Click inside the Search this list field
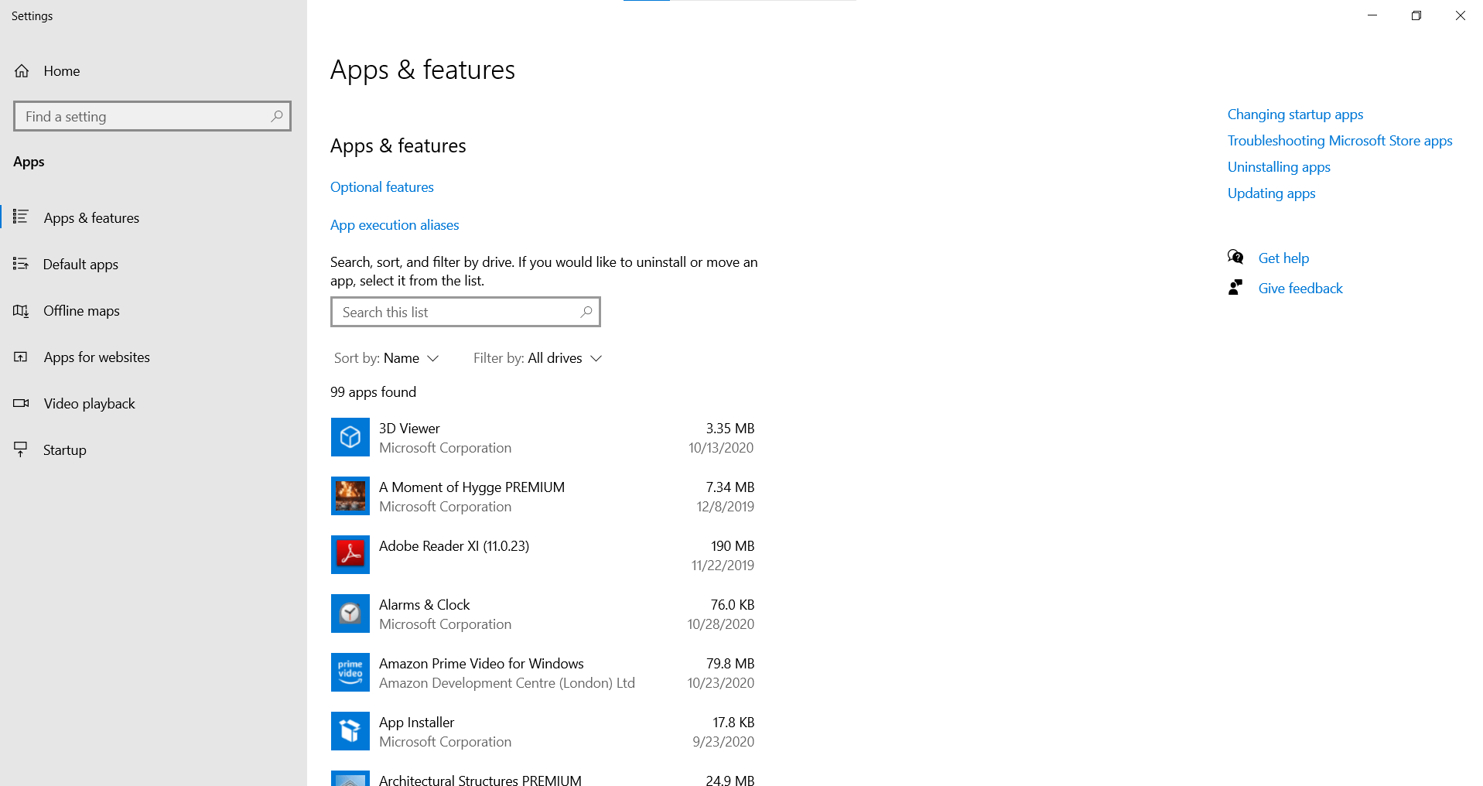 [456, 311]
